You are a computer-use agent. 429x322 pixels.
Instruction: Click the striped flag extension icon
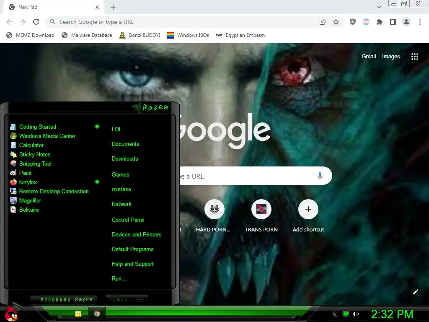pyautogui.click(x=366, y=22)
